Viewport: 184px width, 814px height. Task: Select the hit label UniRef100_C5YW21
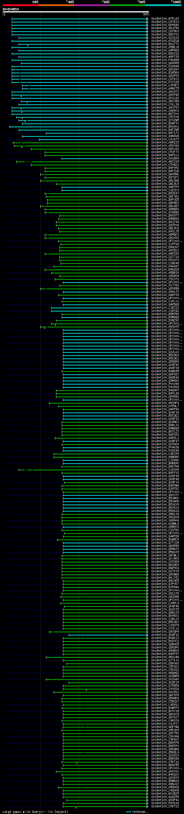coord(165,165)
